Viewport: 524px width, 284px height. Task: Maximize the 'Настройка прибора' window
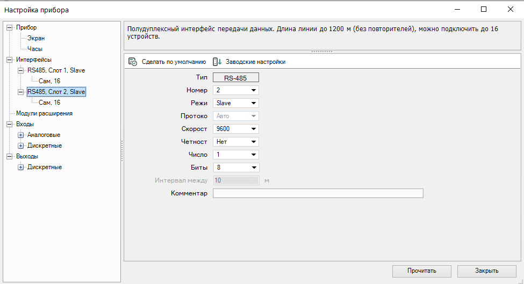(484, 9)
